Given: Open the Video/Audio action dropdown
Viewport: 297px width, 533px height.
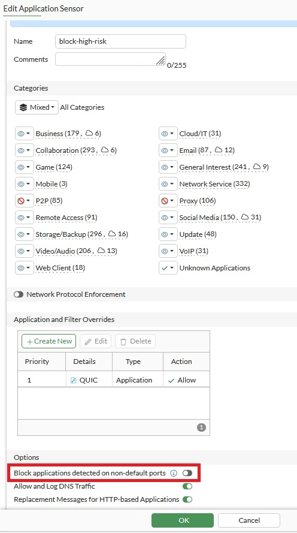Looking at the screenshot, I should pyautogui.click(x=25, y=251).
